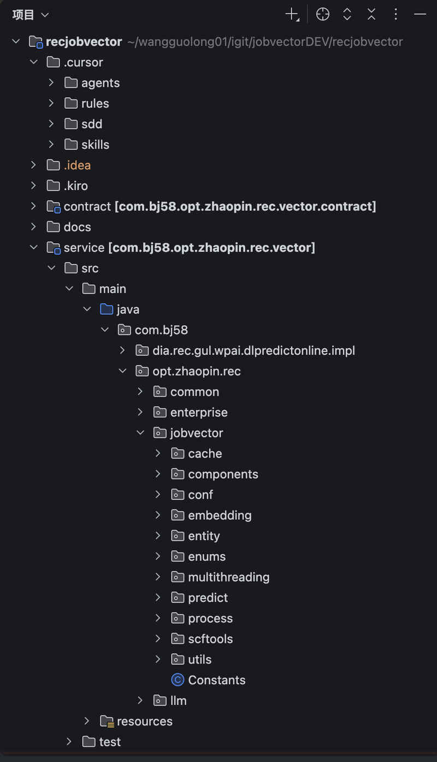The image size is (437, 762).
Task: Click the service module folder icon
Action: [x=54, y=248]
